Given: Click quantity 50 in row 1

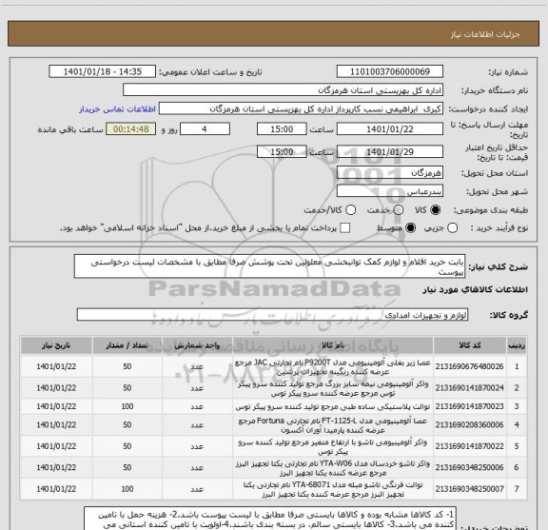Looking at the screenshot, I should (x=127, y=366).
